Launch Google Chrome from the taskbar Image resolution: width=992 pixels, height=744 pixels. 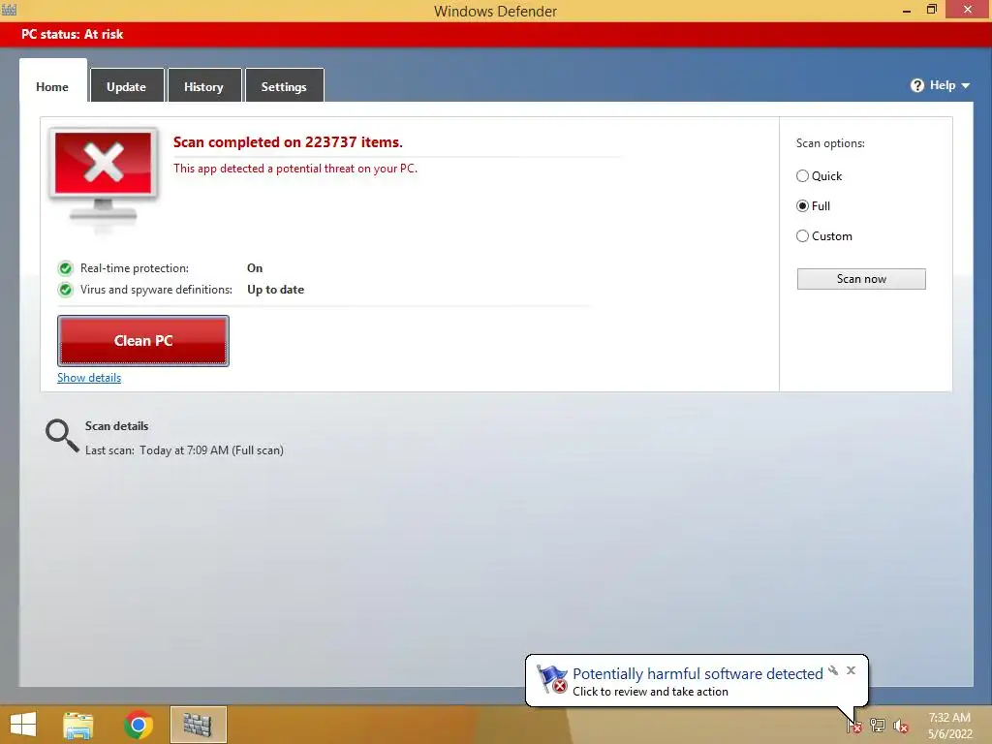click(139, 725)
